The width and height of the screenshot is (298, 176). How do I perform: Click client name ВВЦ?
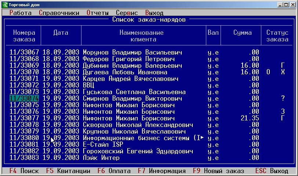pyautogui.click(x=88, y=85)
